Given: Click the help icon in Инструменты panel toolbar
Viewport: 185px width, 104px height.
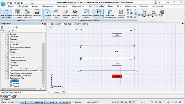Looking at the screenshot, I should point(16,27).
